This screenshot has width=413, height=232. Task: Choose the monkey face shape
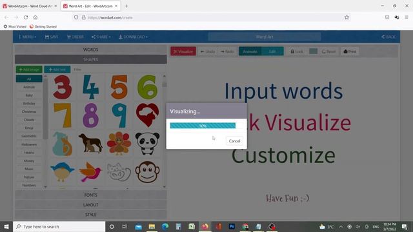point(148,172)
